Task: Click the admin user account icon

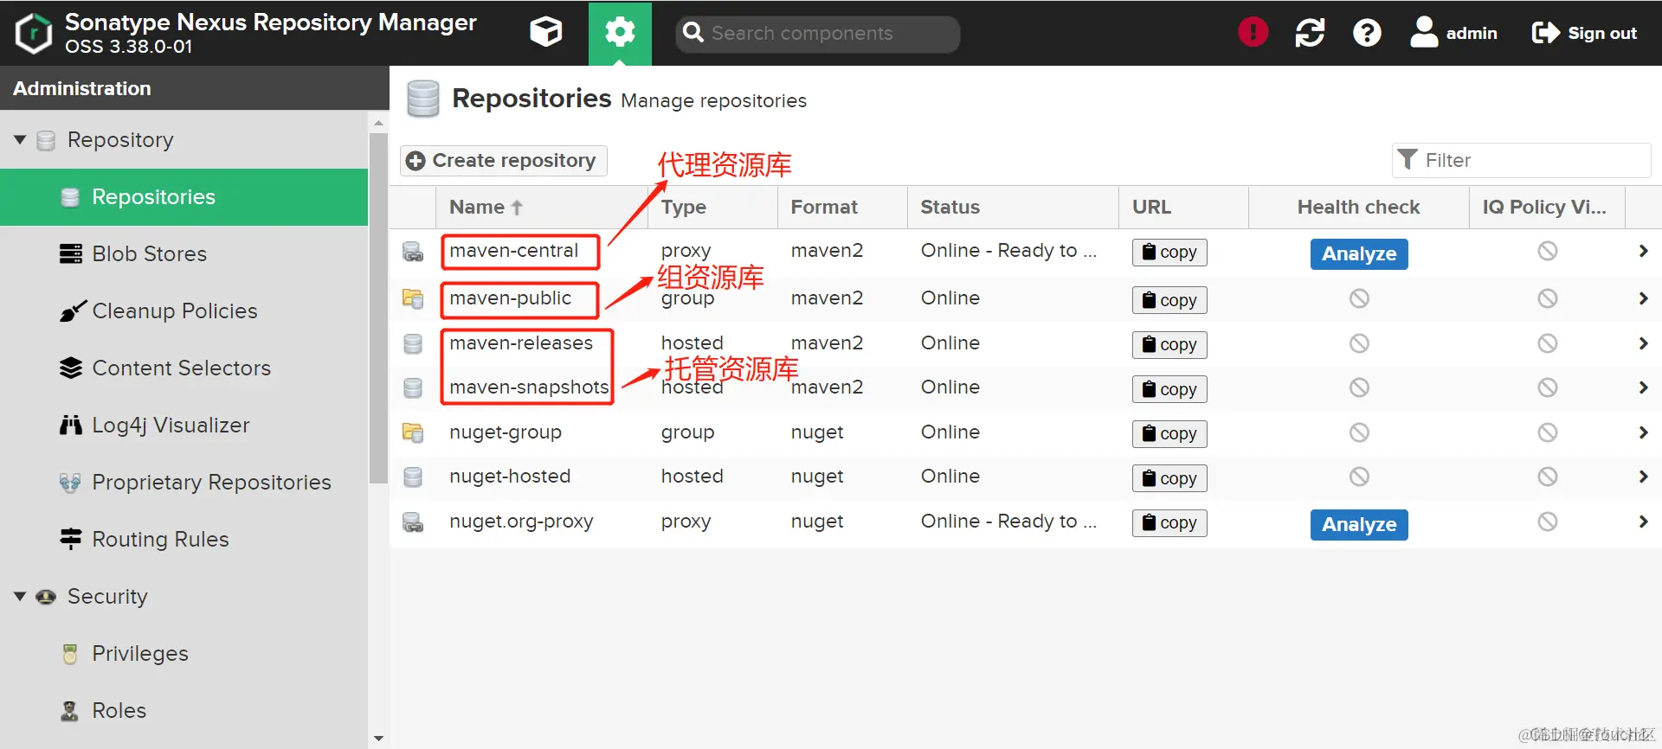Action: (1423, 33)
